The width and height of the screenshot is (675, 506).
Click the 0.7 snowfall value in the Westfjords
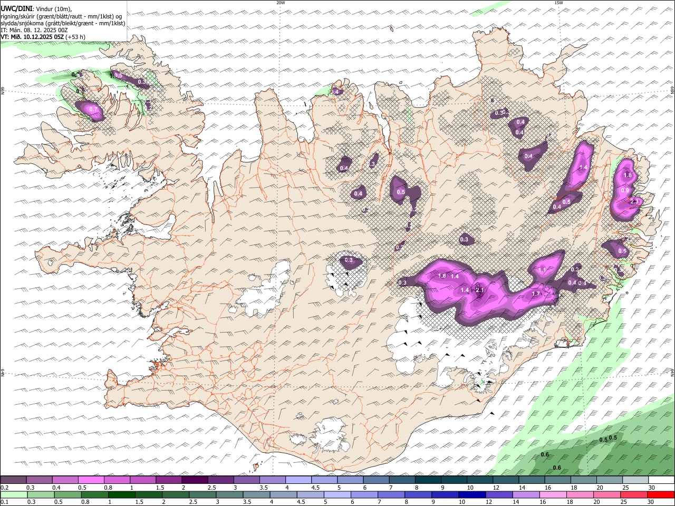tap(93, 109)
